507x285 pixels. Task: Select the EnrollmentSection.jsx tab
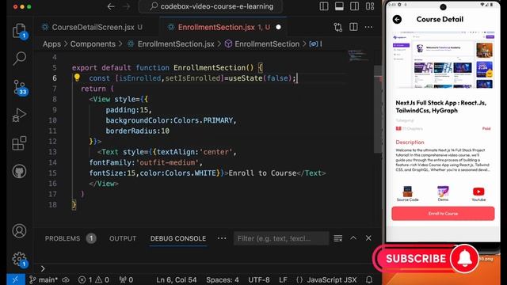click(x=216, y=27)
